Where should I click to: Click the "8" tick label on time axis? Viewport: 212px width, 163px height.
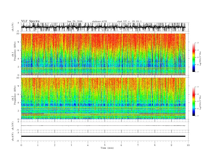[155, 145]
